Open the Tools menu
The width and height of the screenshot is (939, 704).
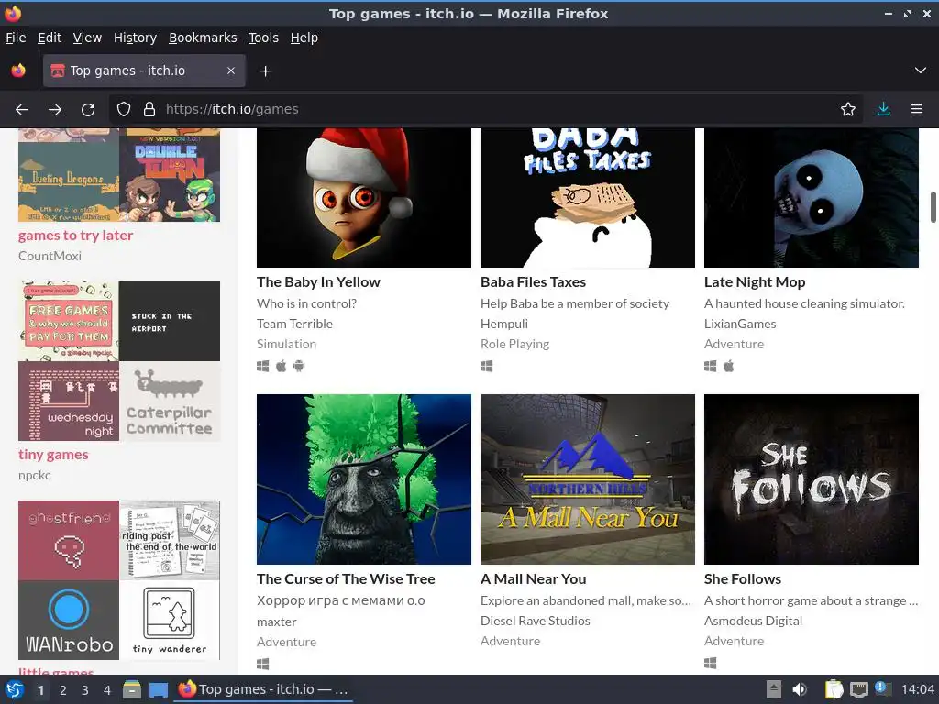tap(263, 38)
